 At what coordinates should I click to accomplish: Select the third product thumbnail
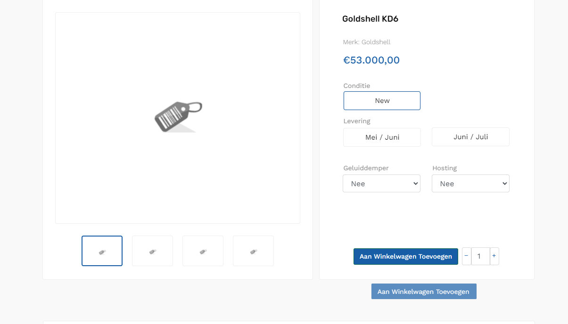pyautogui.click(x=203, y=251)
